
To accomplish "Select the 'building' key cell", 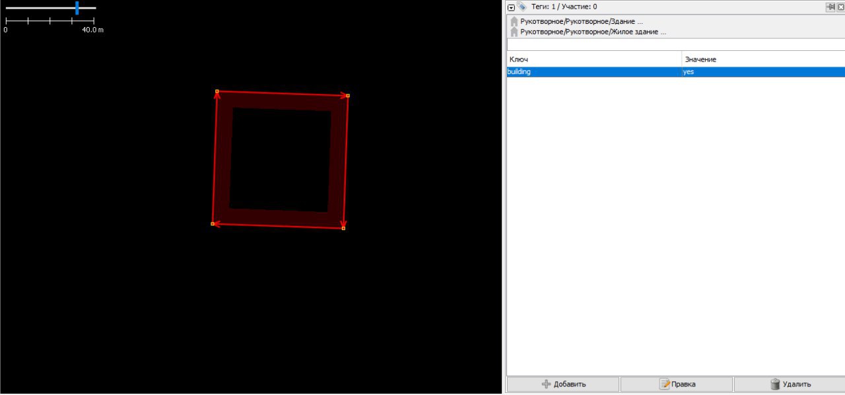I will (x=594, y=72).
